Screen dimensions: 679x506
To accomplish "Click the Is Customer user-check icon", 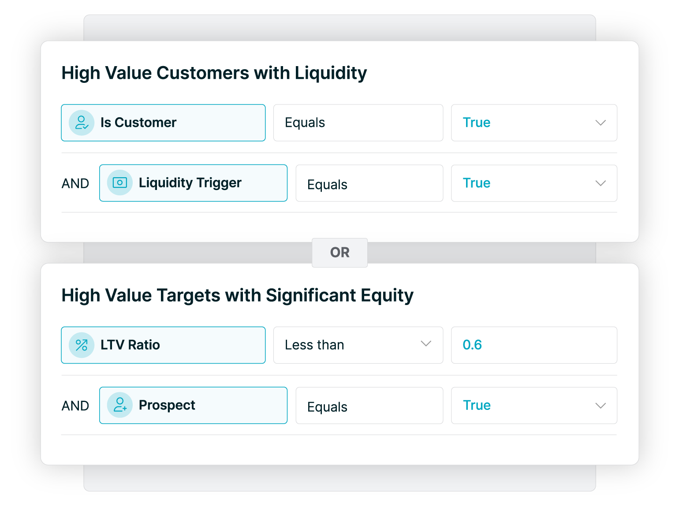I will (82, 123).
